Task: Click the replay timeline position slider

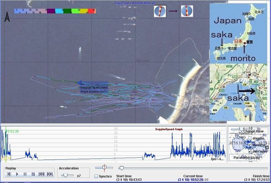Action: [x=122, y=168]
